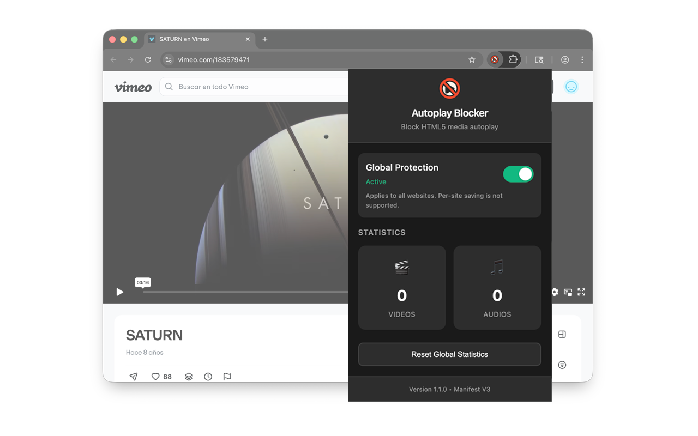This screenshot has width=698, height=436.
Task: Like the SATURN video with the heart icon
Action: (x=155, y=376)
